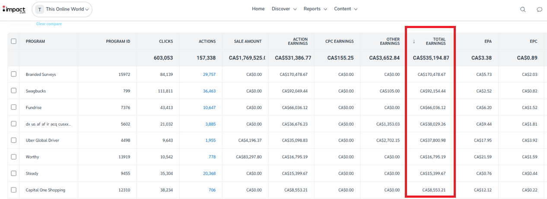Check the Branded Surveys row checkbox

[14, 74]
